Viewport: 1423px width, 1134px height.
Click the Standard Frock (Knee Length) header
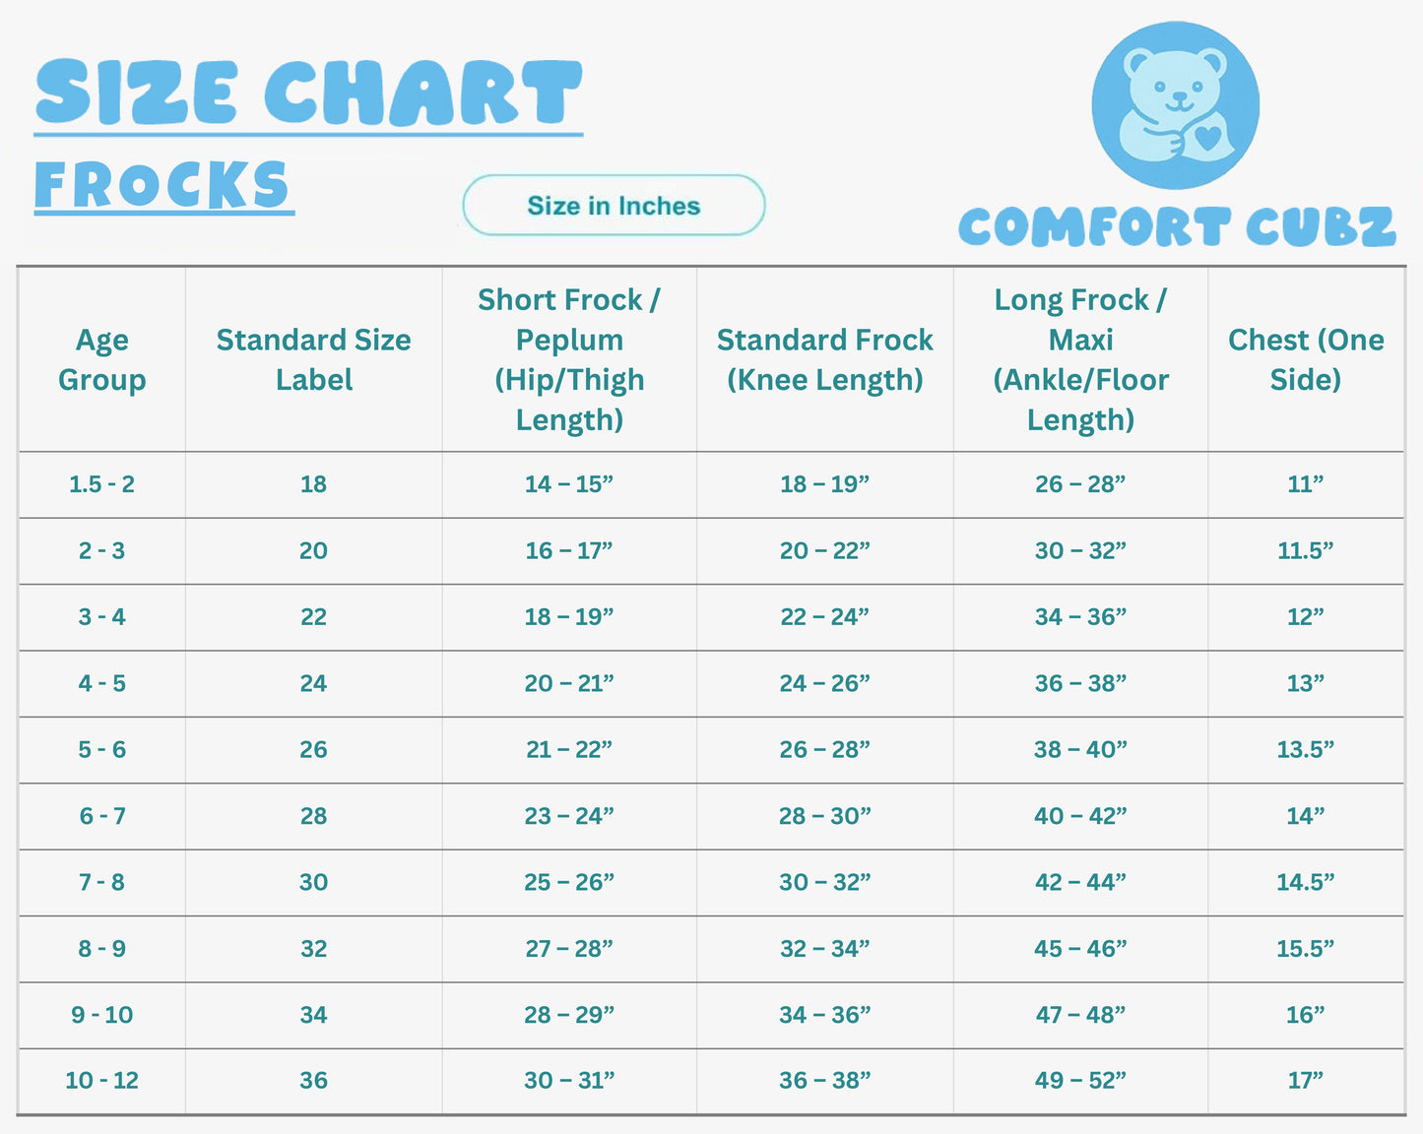point(825,359)
